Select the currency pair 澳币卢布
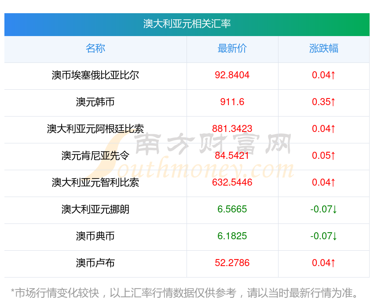Image resolution: width=374 pixels, height=307 pixels. point(95,263)
